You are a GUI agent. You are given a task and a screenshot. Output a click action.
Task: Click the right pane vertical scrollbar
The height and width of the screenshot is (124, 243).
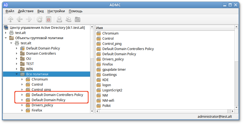237,68
